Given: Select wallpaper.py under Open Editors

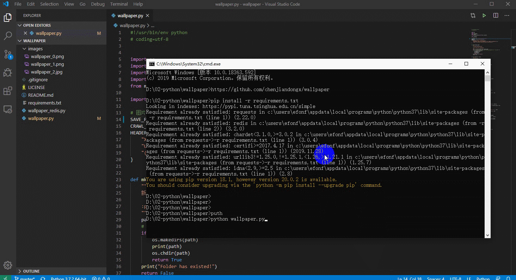Looking at the screenshot, I should click(x=61, y=33).
